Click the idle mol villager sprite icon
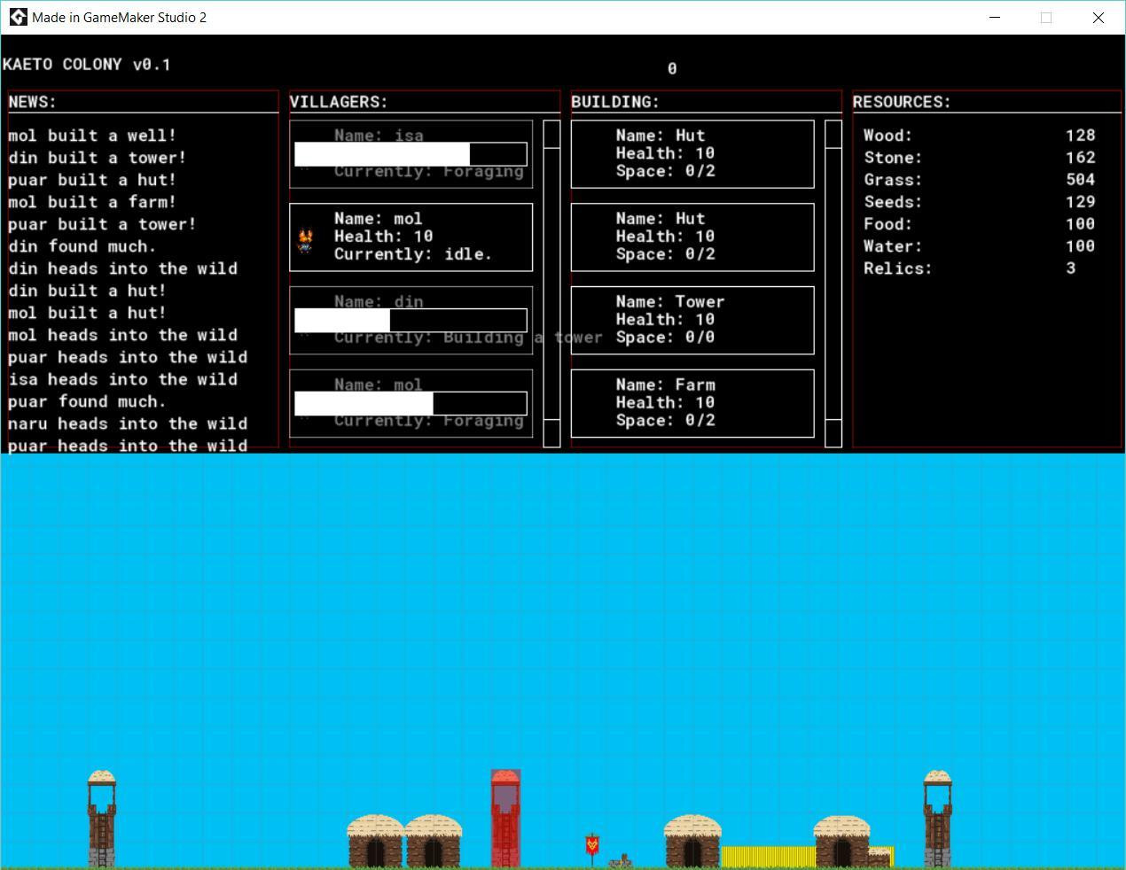1126x870 pixels. 306,240
